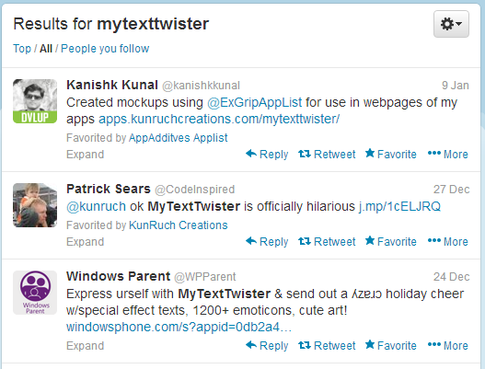Open the gear settings dropdown
This screenshot has width=485, height=369.
pyautogui.click(x=451, y=24)
